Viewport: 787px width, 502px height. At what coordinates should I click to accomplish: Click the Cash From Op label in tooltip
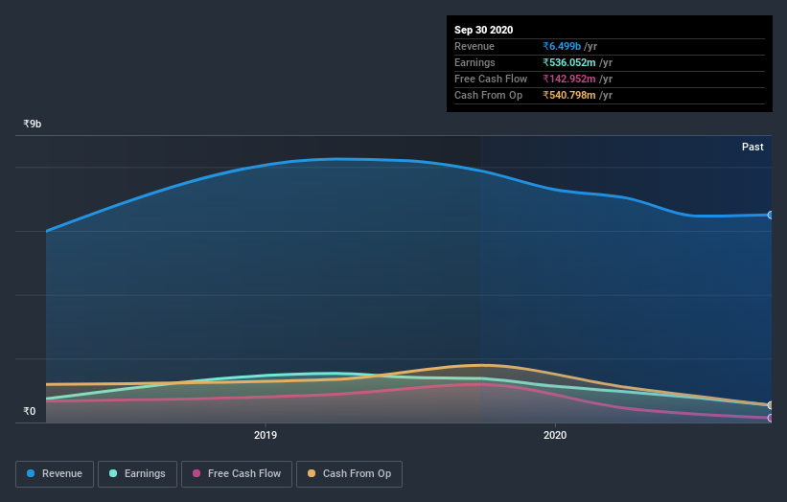488,95
